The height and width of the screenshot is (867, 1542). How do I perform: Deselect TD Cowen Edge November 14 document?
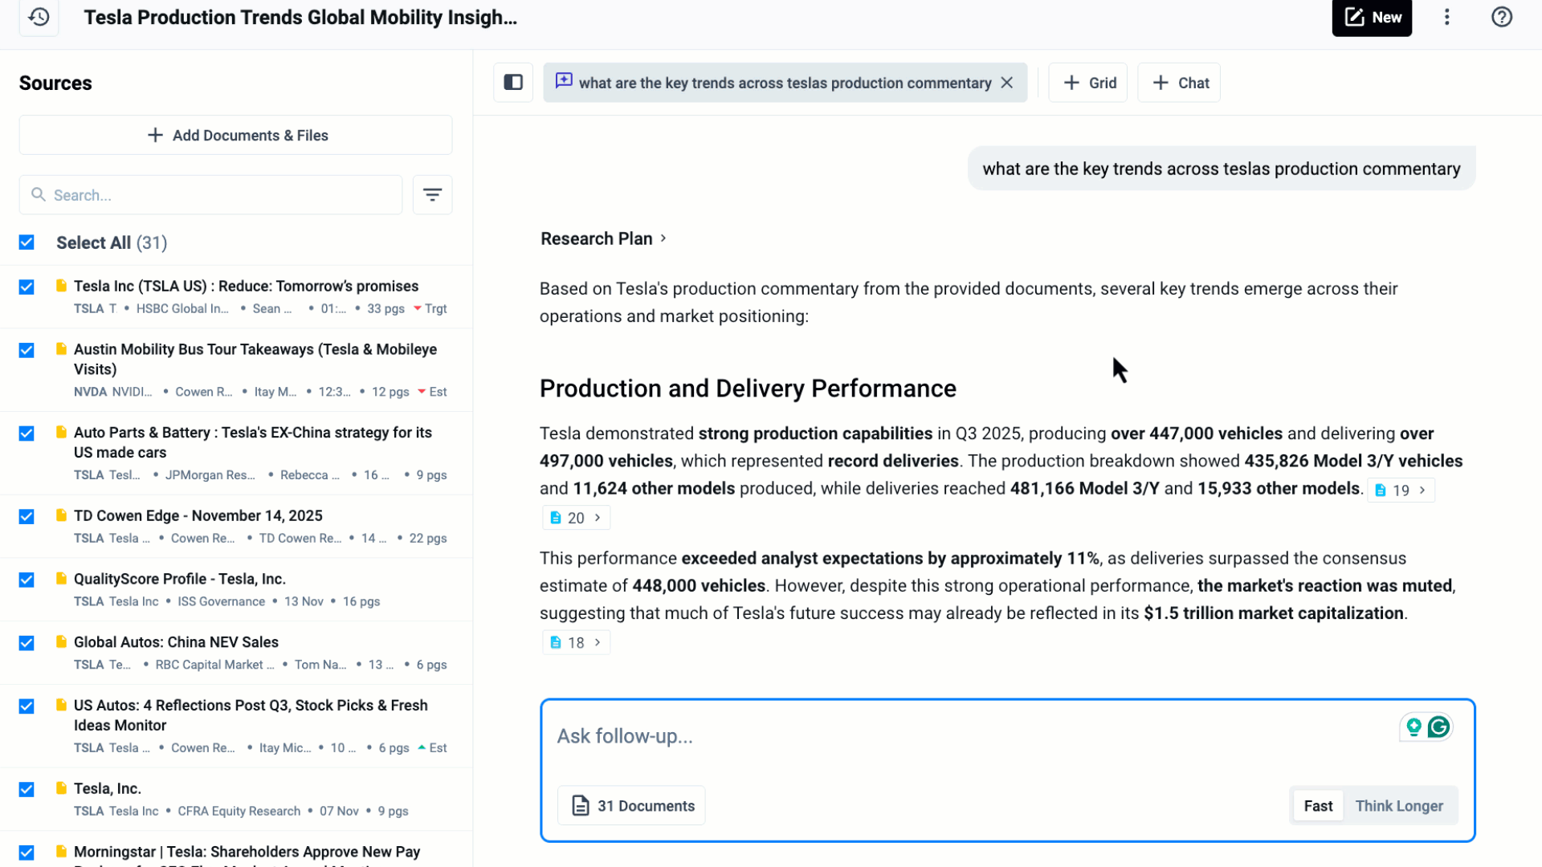click(27, 516)
